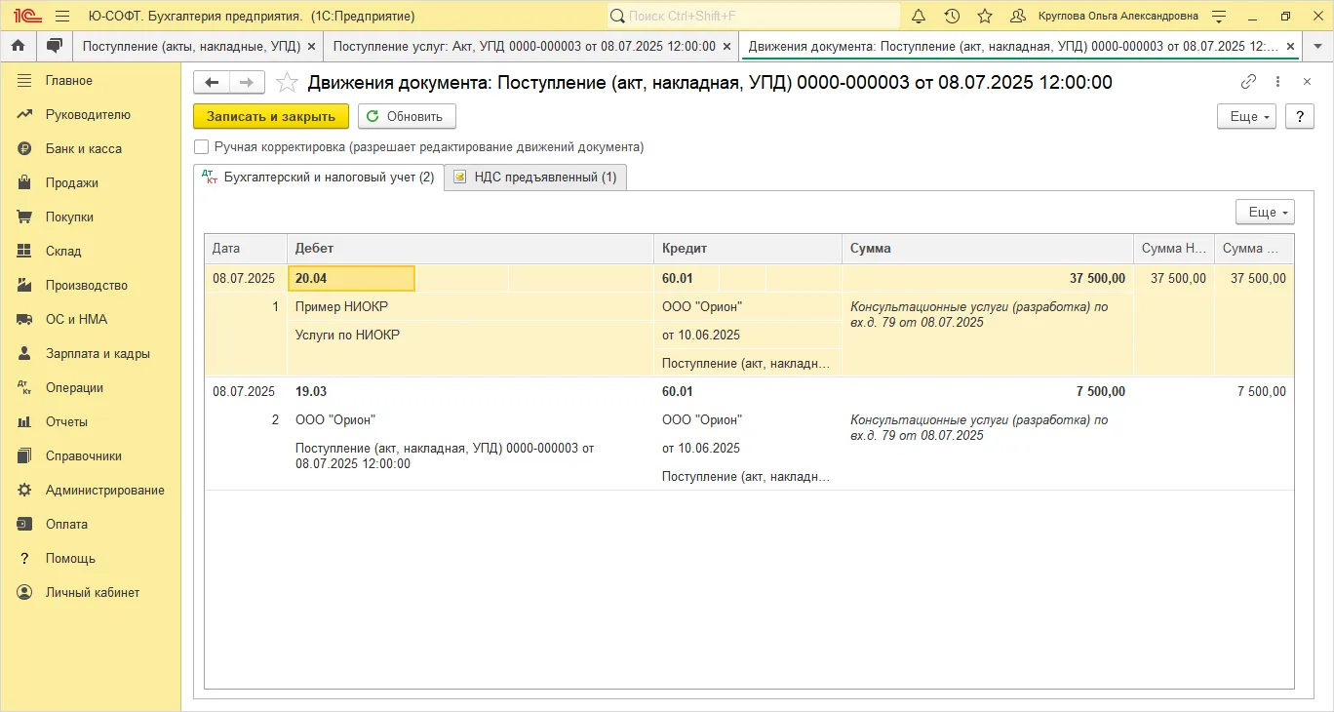Image resolution: width=1334 pixels, height=712 pixels.
Task: Open Продажи section
Action: pyautogui.click(x=71, y=182)
